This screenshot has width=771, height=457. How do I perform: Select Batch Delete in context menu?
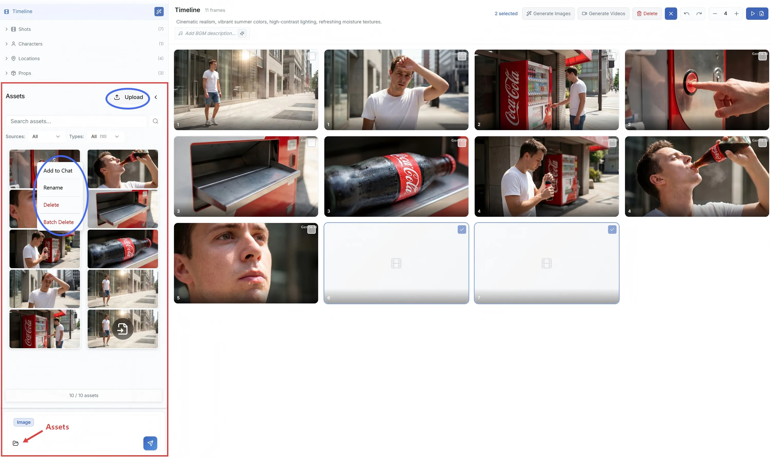click(58, 222)
